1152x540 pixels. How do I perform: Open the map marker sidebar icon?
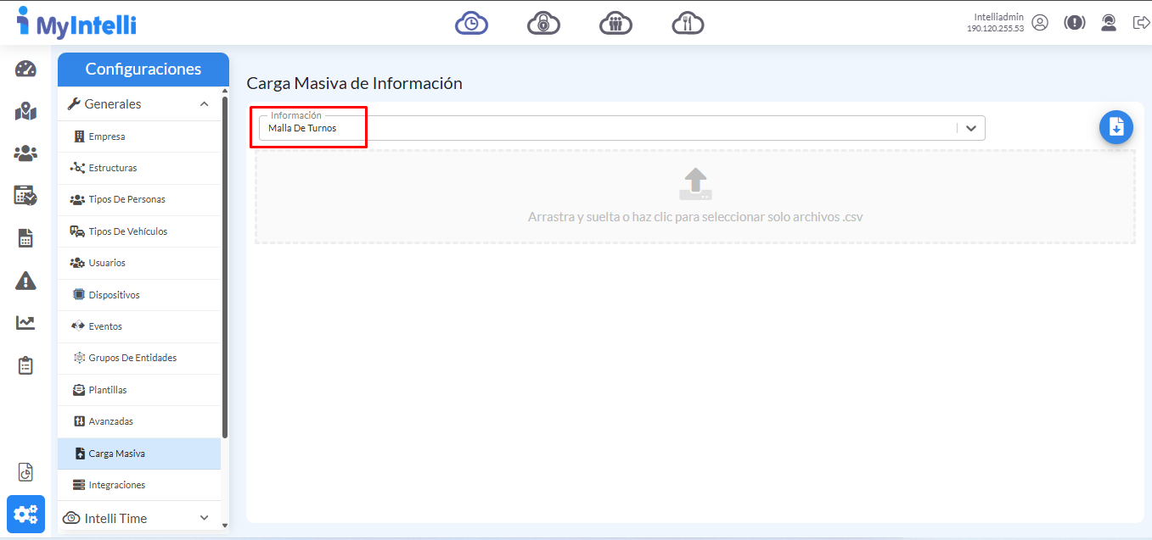click(25, 111)
